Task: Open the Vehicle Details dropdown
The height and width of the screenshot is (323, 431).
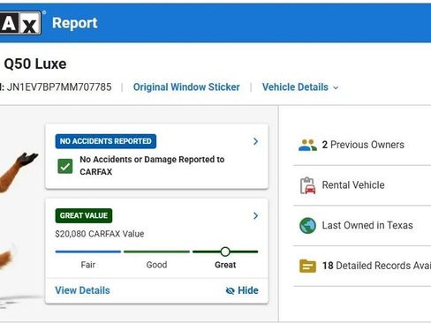Action: coord(300,87)
